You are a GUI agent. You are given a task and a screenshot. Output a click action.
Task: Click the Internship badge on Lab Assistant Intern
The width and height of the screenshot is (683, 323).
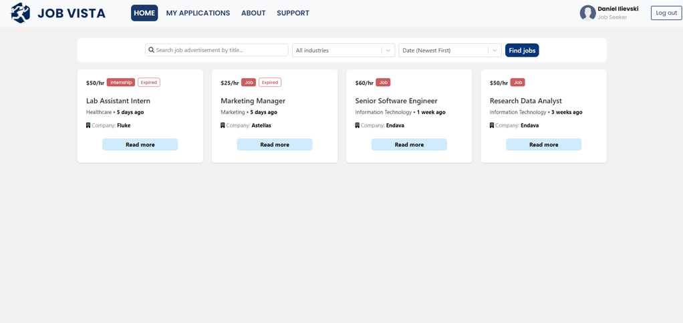click(x=121, y=83)
